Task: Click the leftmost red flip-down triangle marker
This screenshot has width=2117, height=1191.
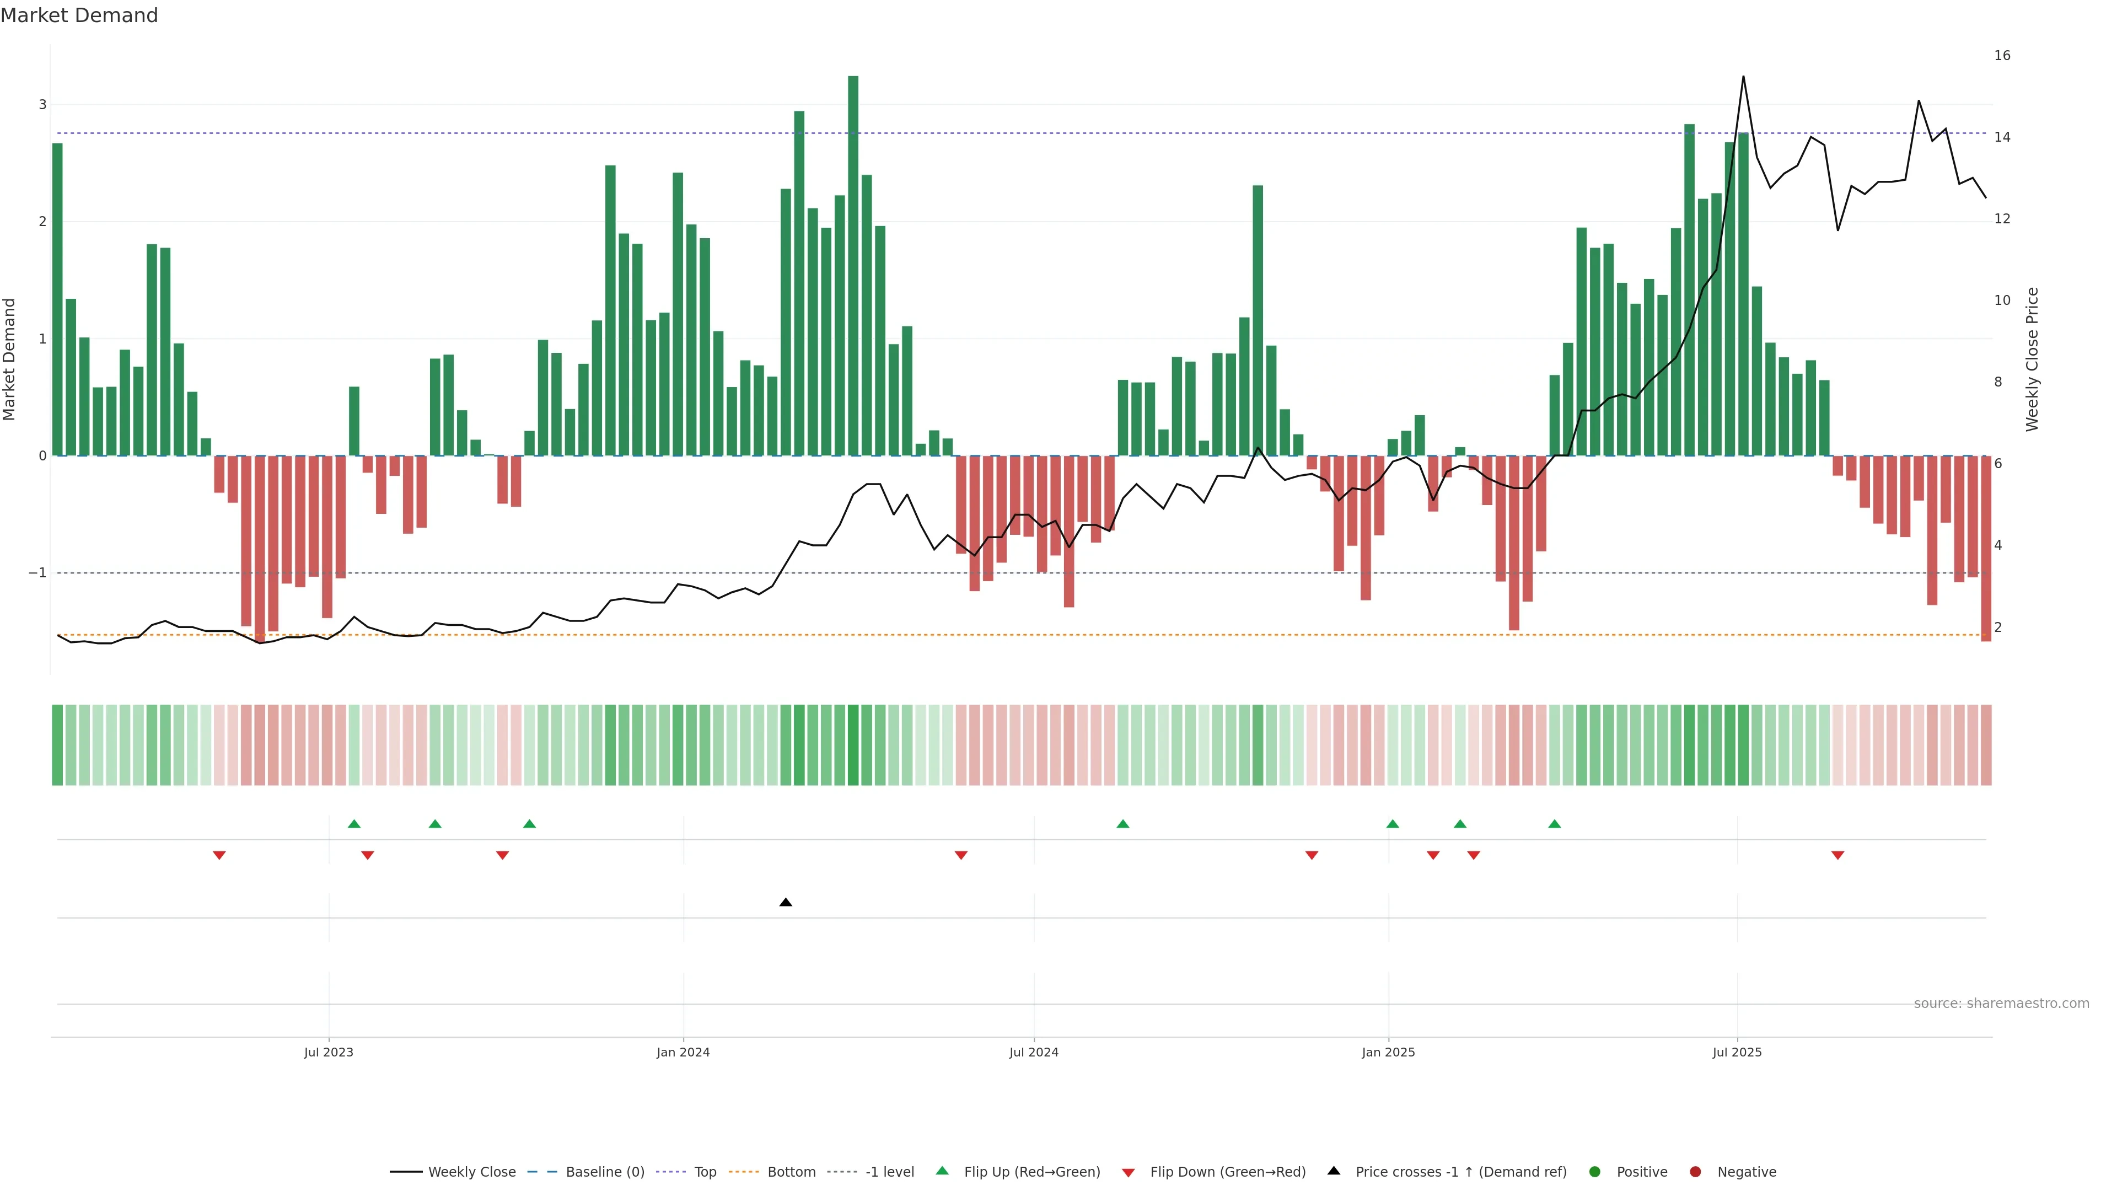Action: [219, 856]
